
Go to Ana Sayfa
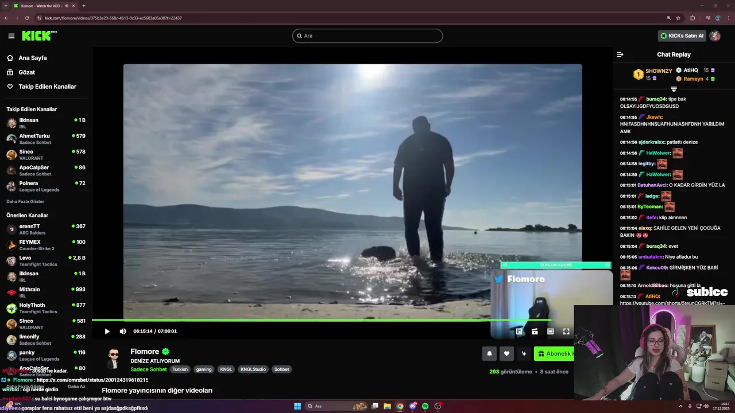point(33,58)
